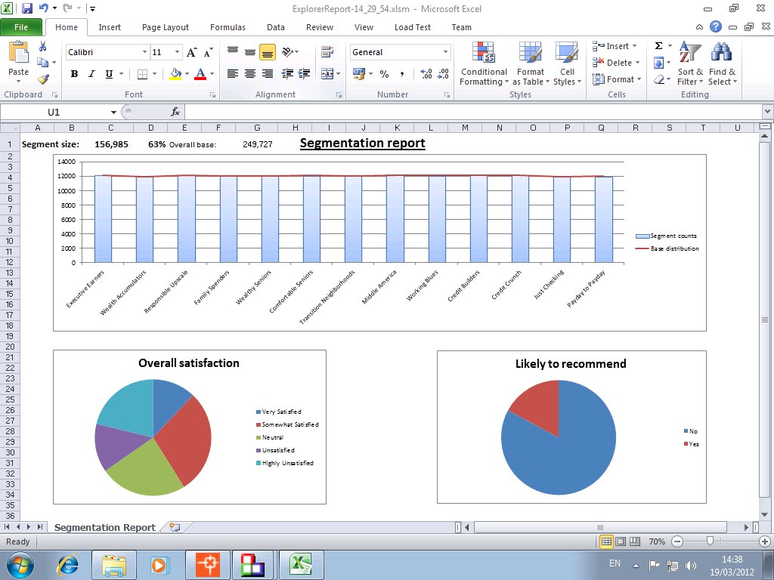Switch to the Page Layout tab

point(166,27)
